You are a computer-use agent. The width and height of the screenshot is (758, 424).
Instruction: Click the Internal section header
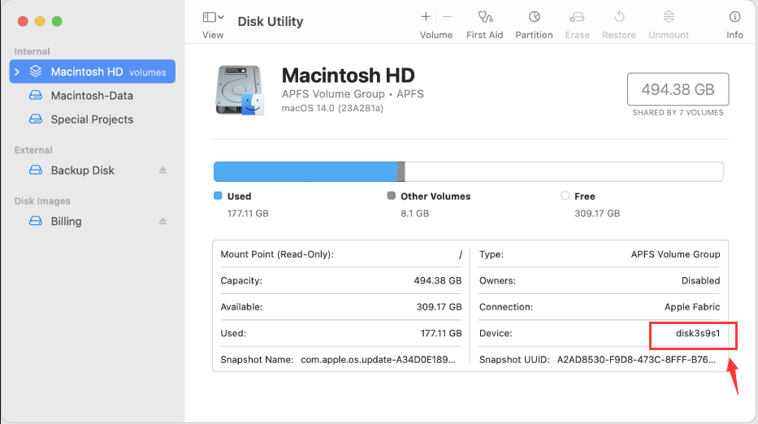tap(32, 52)
